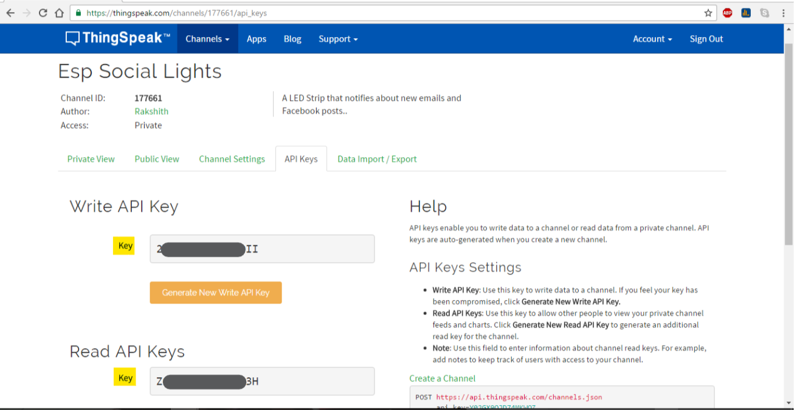Reload the page
This screenshot has height=410, width=794.
[x=43, y=13]
